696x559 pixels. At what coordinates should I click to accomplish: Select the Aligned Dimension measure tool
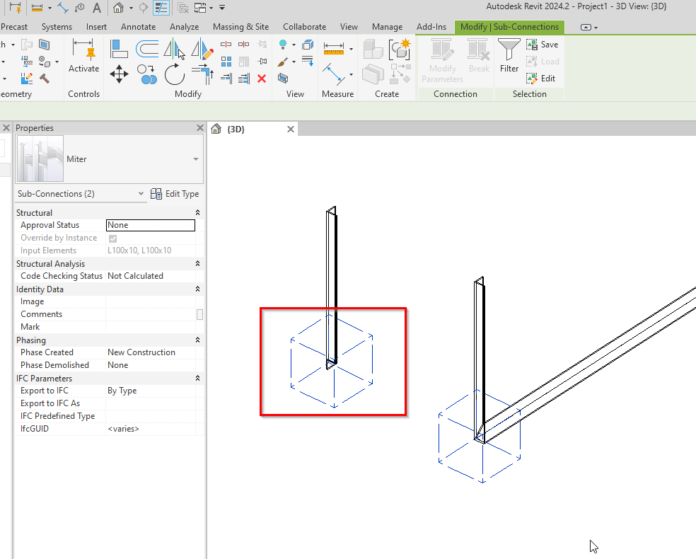[333, 47]
